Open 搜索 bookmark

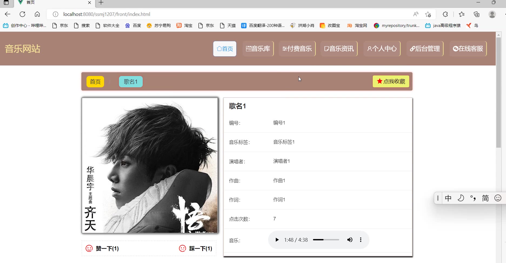click(x=82, y=26)
